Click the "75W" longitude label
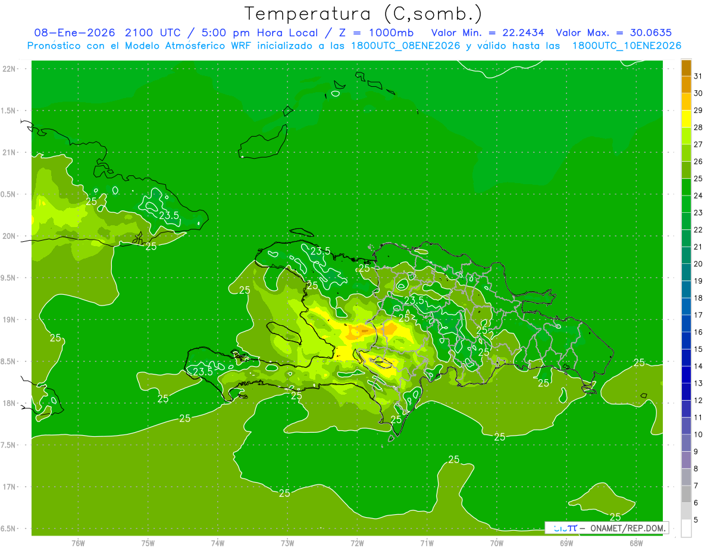714x551 pixels. (148, 543)
